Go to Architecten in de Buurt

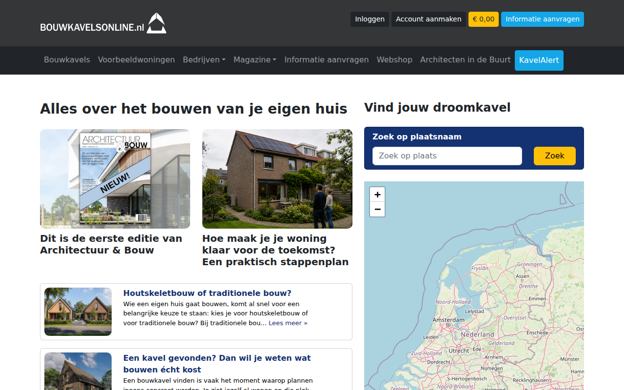coord(466,59)
